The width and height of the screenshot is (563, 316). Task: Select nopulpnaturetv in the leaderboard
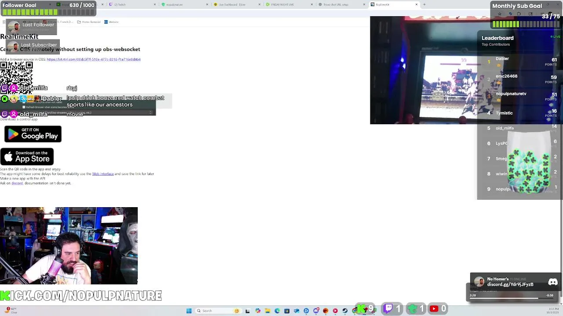click(x=519, y=96)
